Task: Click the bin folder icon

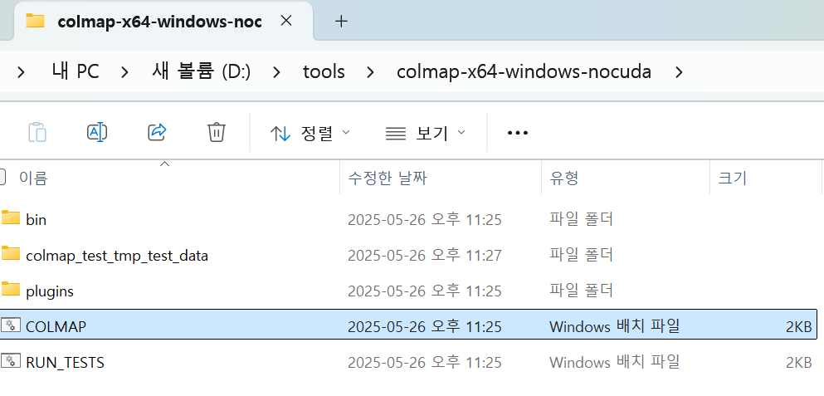Action: pos(11,219)
